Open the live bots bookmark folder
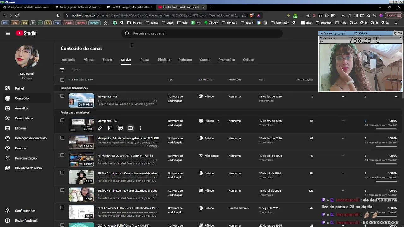This screenshot has height=227, width=404. 134,23
